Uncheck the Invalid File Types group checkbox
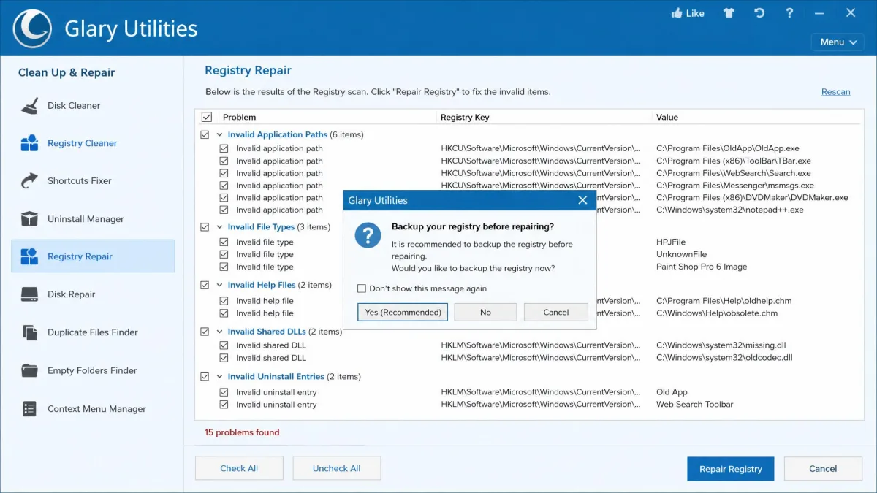Viewport: 877px width, 493px height. click(205, 227)
